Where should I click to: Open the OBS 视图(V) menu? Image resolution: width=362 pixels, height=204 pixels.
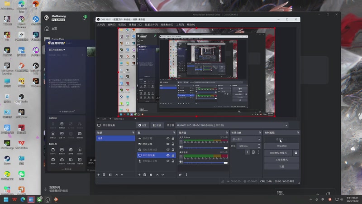(122, 24)
